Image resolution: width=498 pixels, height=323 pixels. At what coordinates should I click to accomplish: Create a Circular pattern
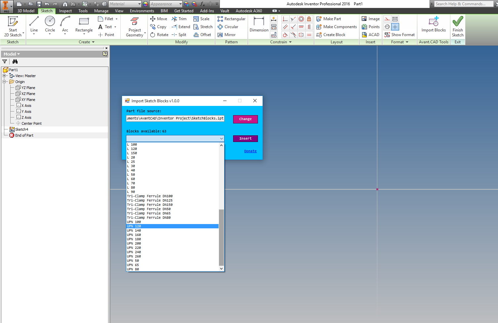pos(228,27)
